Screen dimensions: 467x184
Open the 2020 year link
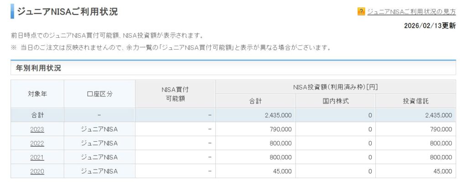click(x=37, y=171)
